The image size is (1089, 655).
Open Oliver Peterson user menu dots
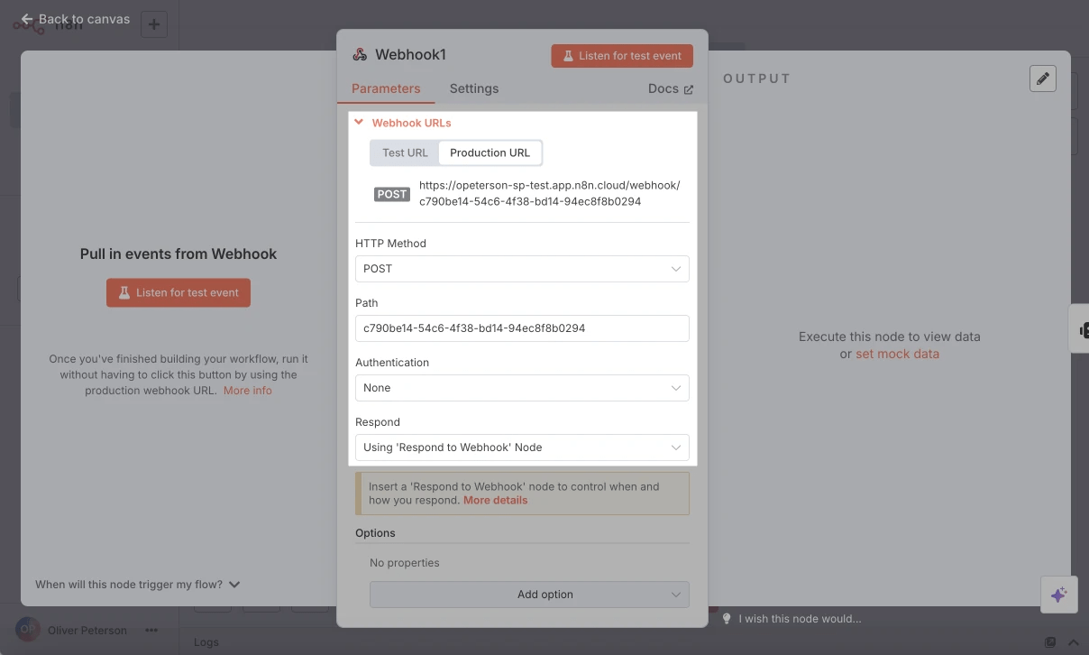pyautogui.click(x=151, y=631)
